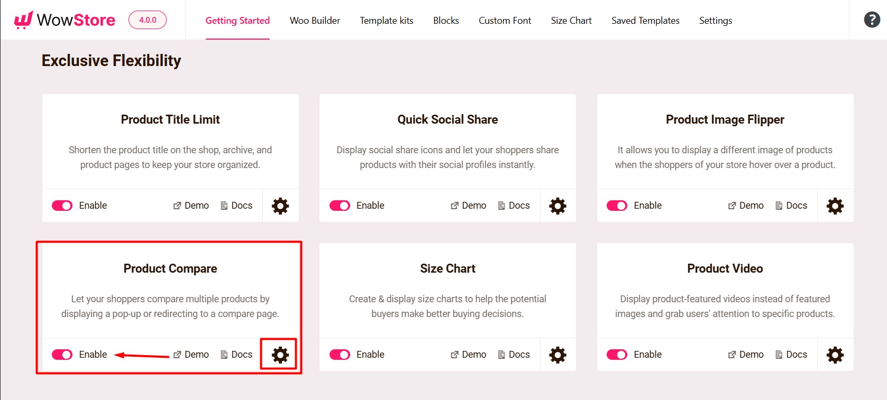Disable the Product Video feature toggle

(617, 355)
